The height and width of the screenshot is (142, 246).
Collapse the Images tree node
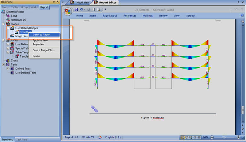point(3,24)
